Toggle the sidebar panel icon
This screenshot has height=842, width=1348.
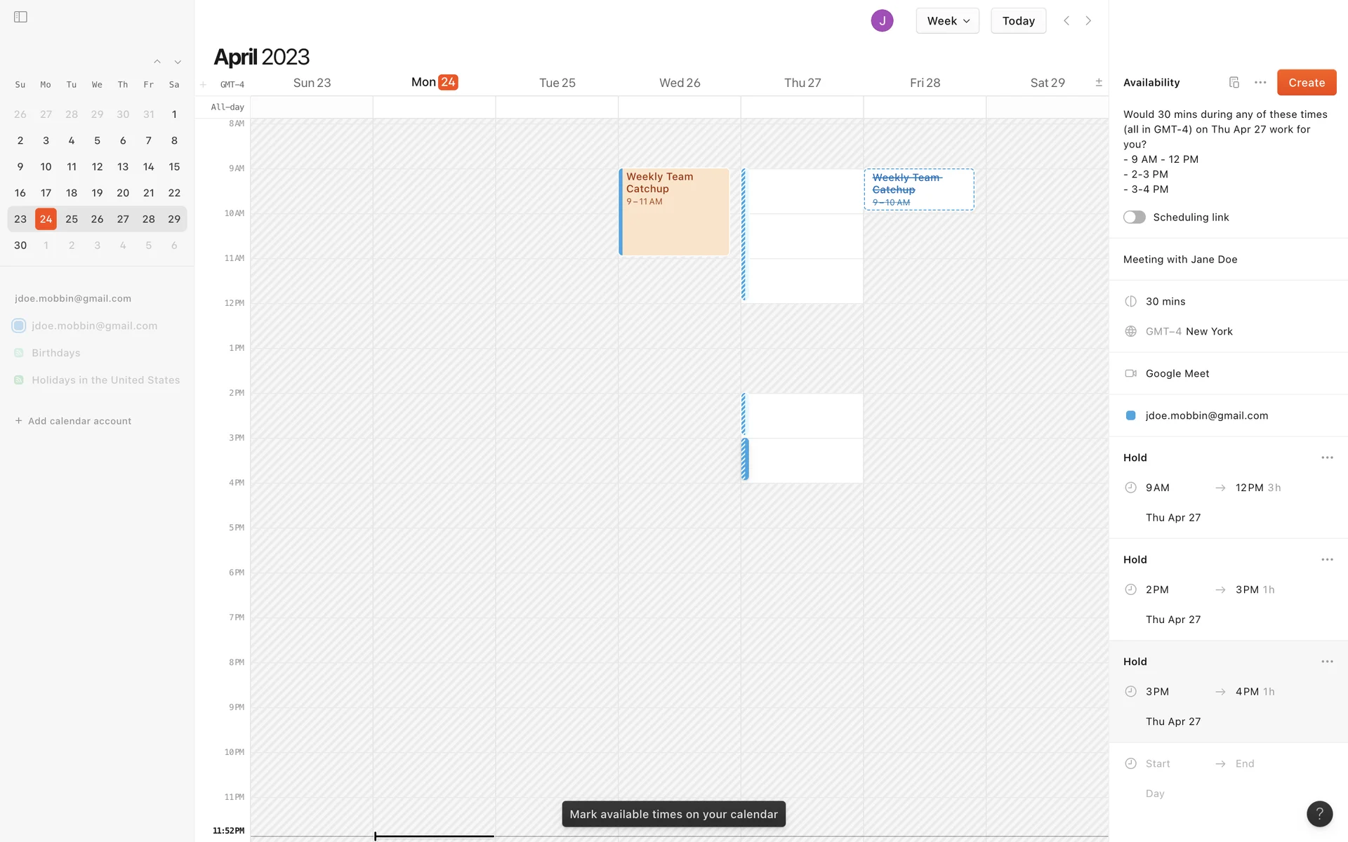[x=20, y=17]
